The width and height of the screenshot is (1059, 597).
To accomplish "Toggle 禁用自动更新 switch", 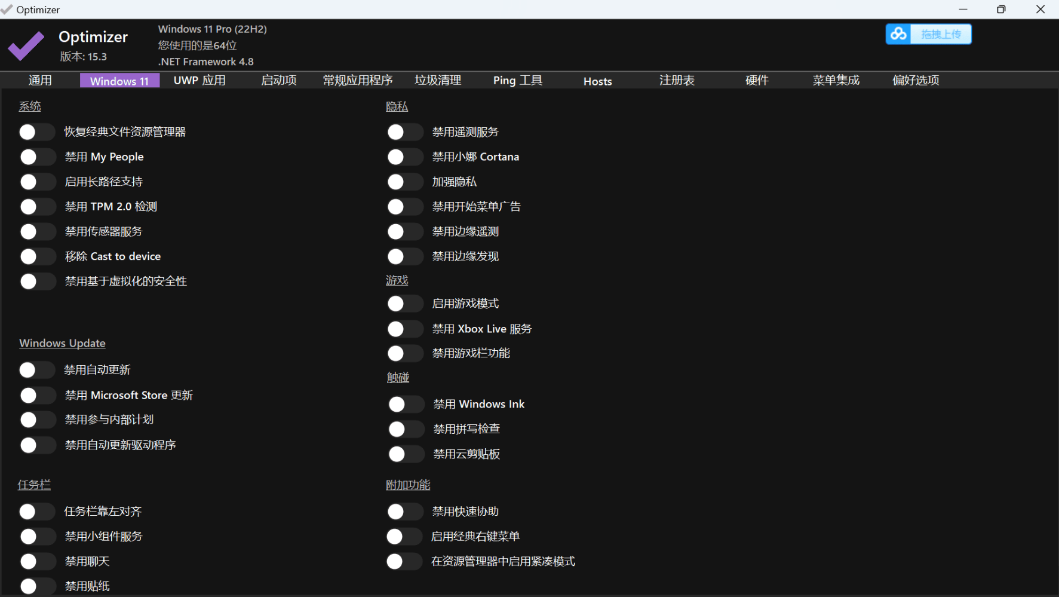I will (36, 370).
